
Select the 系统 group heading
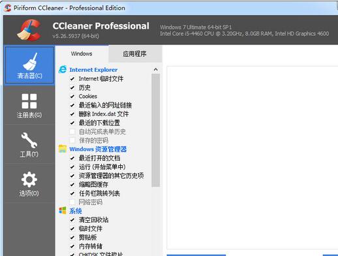[x=76, y=211]
